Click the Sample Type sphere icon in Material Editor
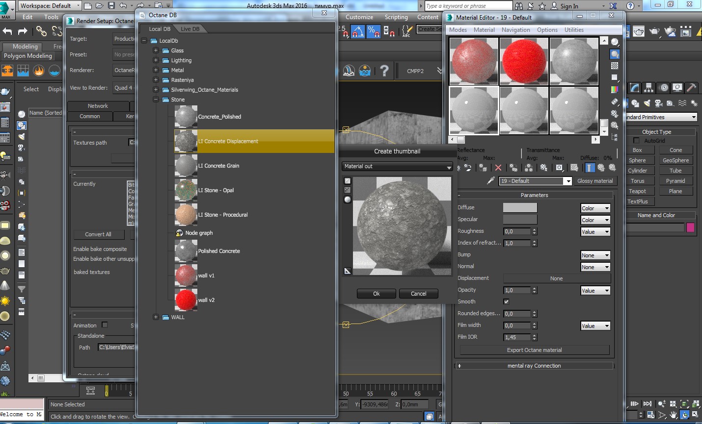Viewport: 702px width, 424px height. click(615, 42)
